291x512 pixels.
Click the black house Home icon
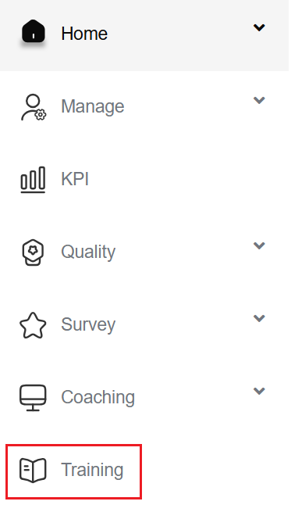pyautogui.click(x=33, y=31)
